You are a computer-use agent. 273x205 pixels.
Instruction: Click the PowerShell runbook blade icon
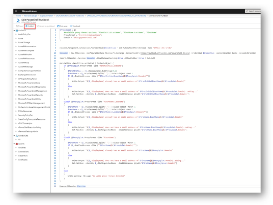click(x=18, y=21)
